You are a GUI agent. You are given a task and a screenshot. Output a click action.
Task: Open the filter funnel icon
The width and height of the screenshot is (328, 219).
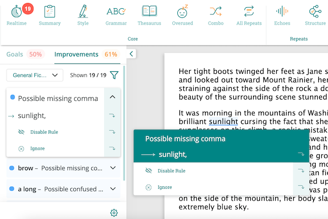pyautogui.click(x=114, y=75)
